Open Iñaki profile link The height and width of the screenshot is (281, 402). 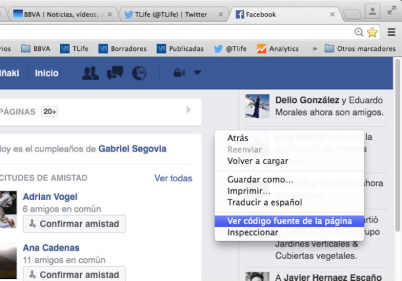[x=10, y=73]
